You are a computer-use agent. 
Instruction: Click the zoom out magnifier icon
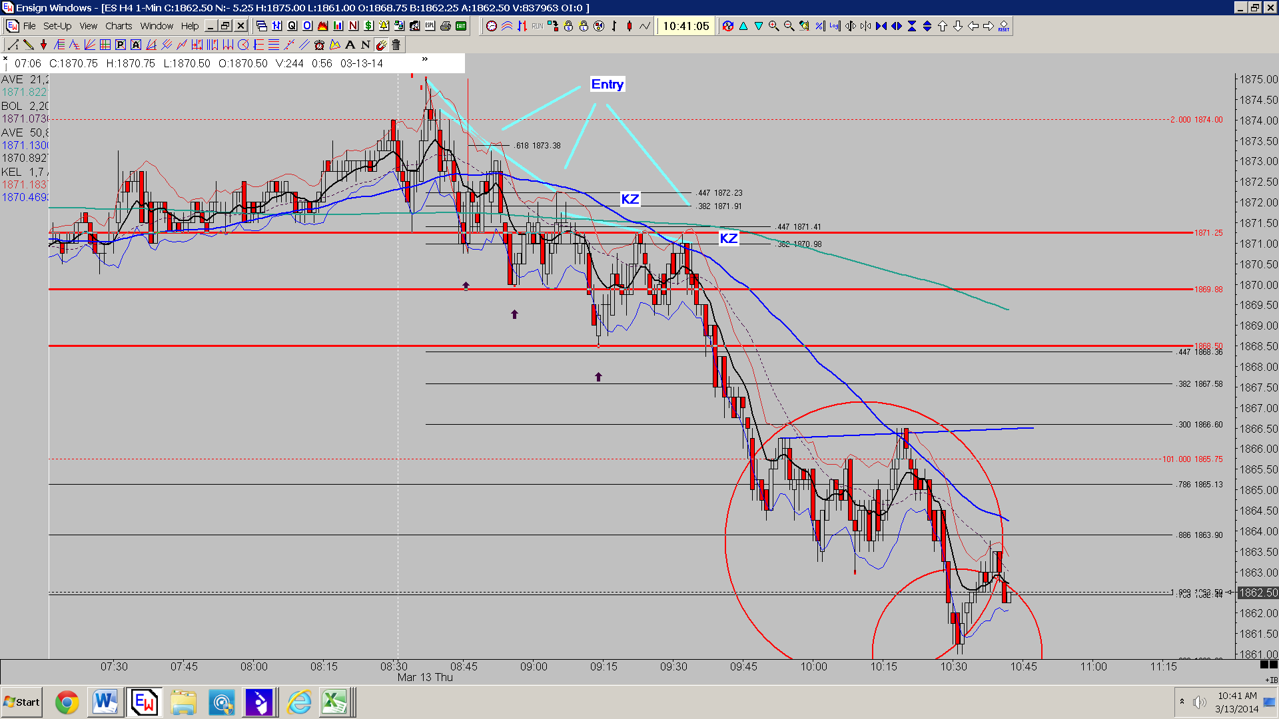[x=789, y=26]
